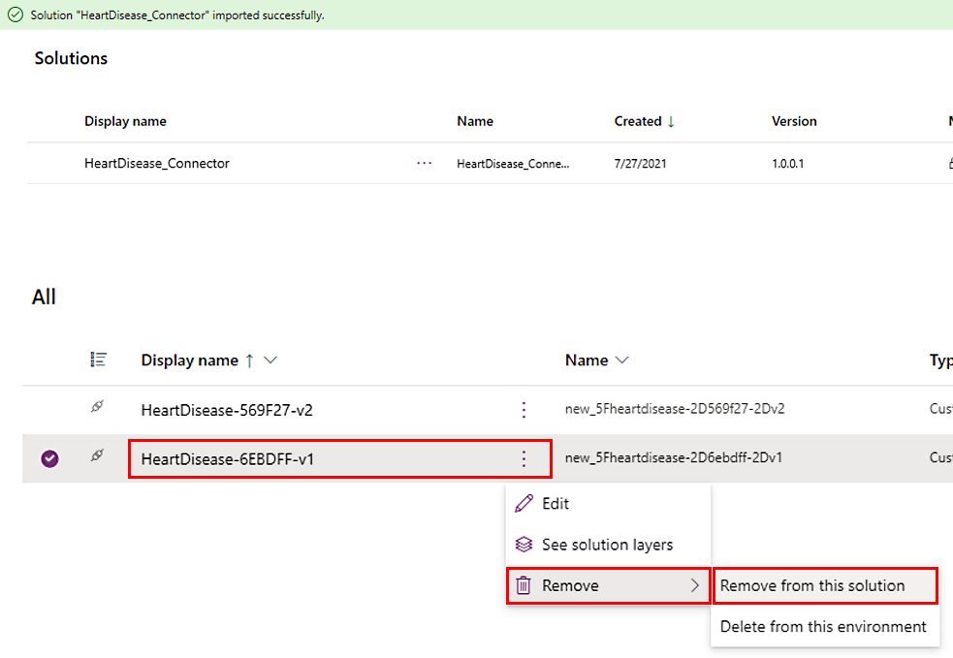Image resolution: width=953 pixels, height=658 pixels.
Task: Open HeartDisease-569F27-v2 connector
Action: (227, 410)
